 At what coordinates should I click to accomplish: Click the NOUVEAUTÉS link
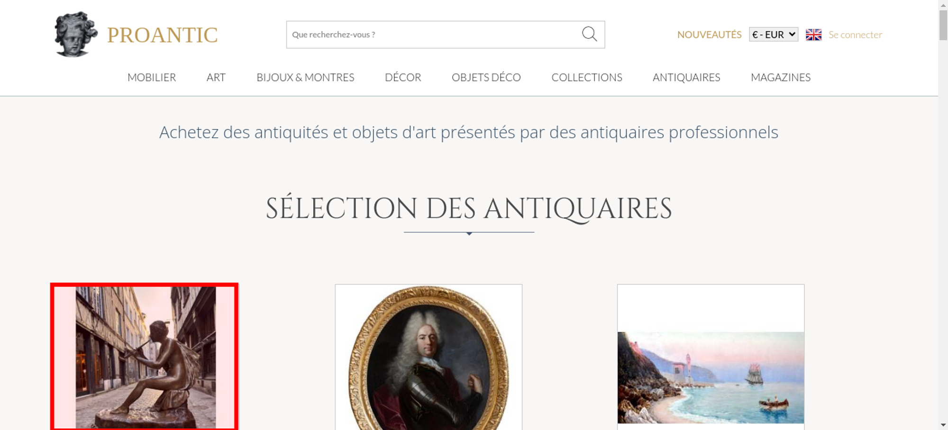tap(709, 35)
